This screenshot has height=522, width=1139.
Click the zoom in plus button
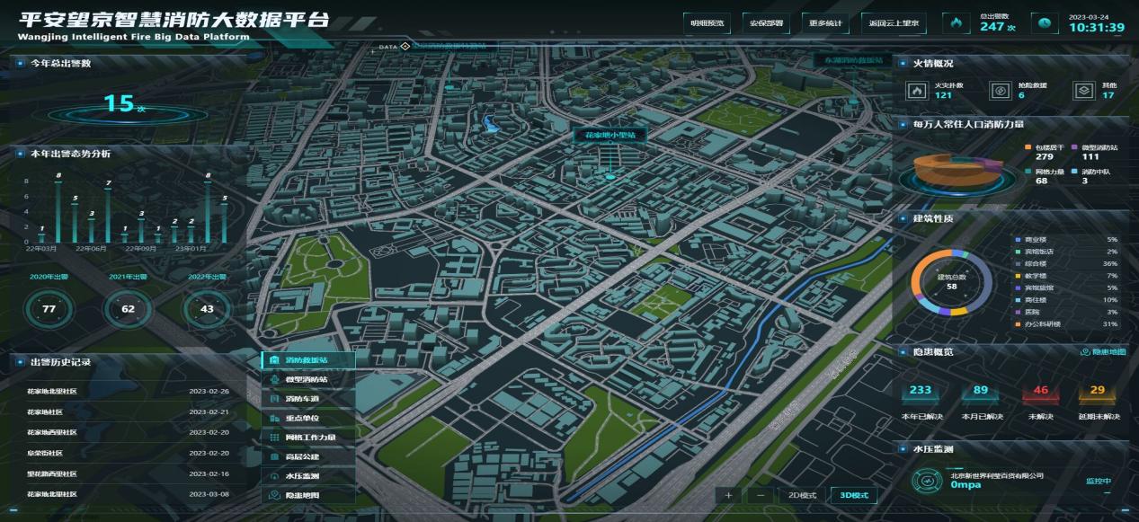[728, 495]
